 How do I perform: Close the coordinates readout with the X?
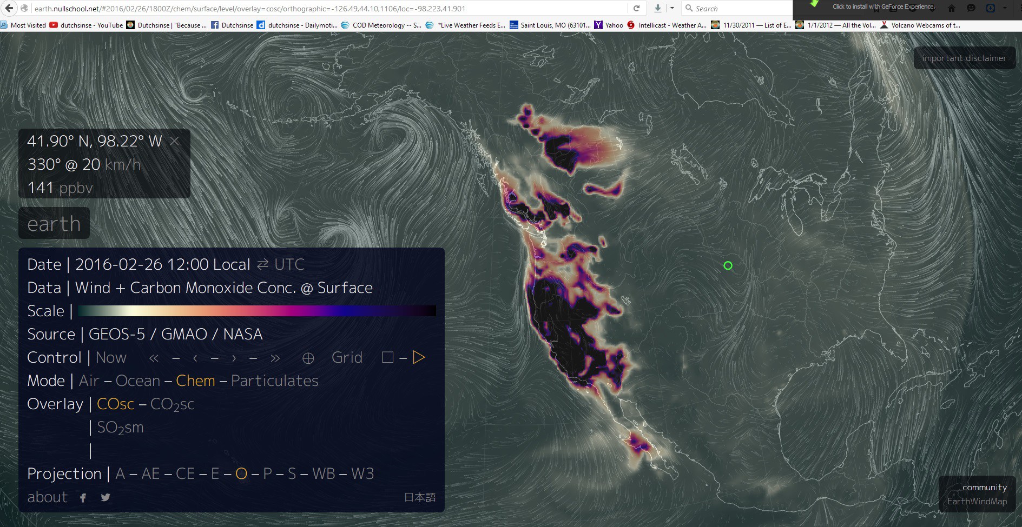tap(175, 141)
